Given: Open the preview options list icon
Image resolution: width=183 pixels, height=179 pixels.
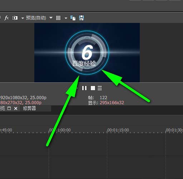Looking at the screenshot, I should [x=100, y=88].
